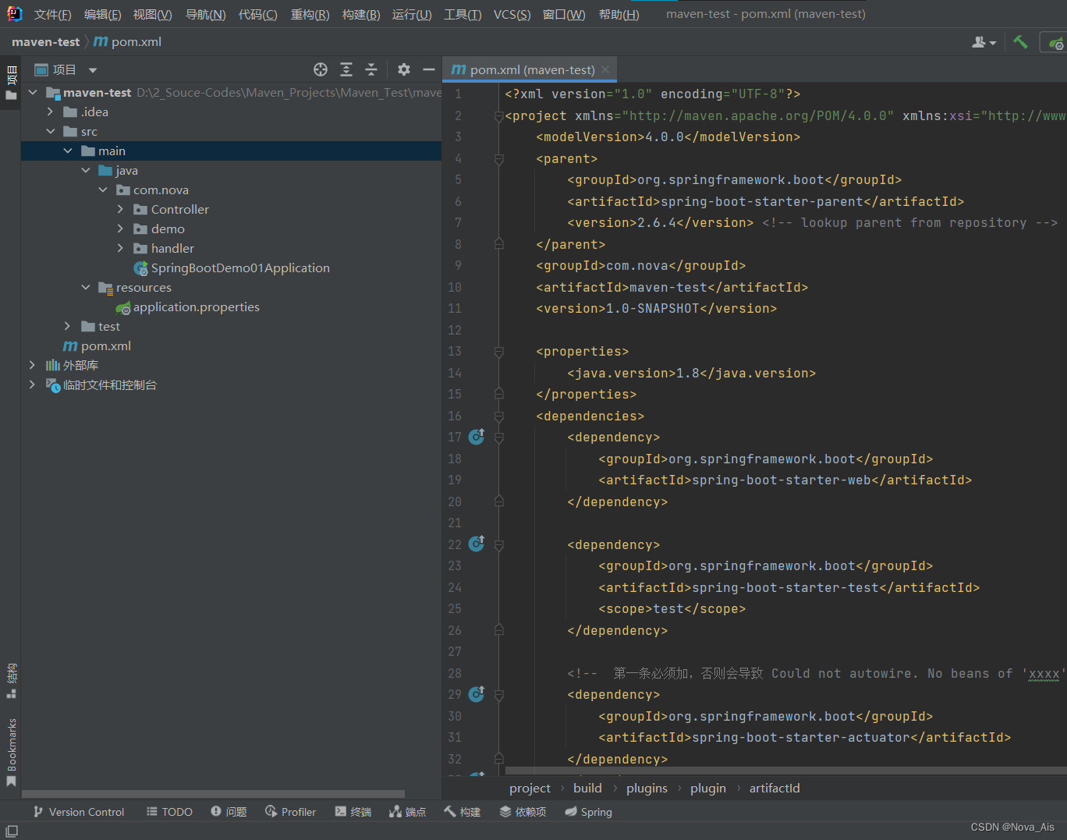Collapse the src folder
1067x840 pixels.
pos(51,131)
